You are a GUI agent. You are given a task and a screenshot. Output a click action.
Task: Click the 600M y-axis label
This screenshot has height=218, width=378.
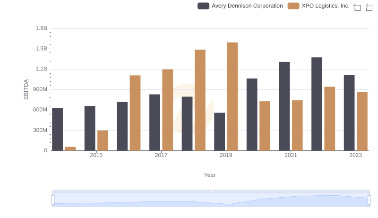[40, 110]
